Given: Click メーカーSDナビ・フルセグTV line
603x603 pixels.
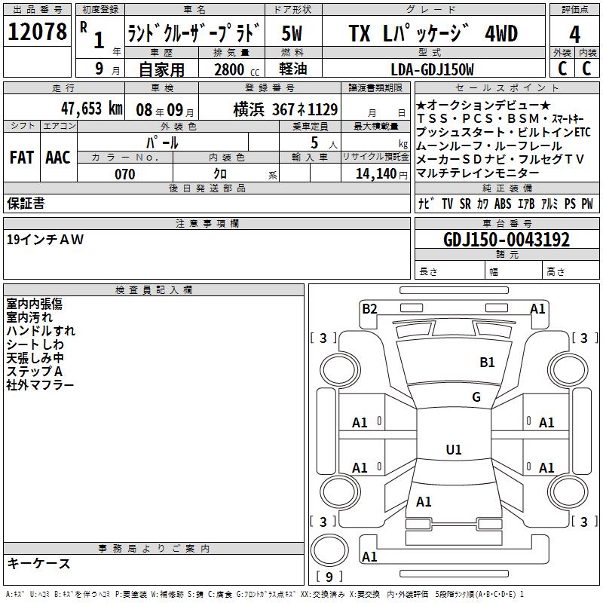Looking at the screenshot, I should (500, 159).
